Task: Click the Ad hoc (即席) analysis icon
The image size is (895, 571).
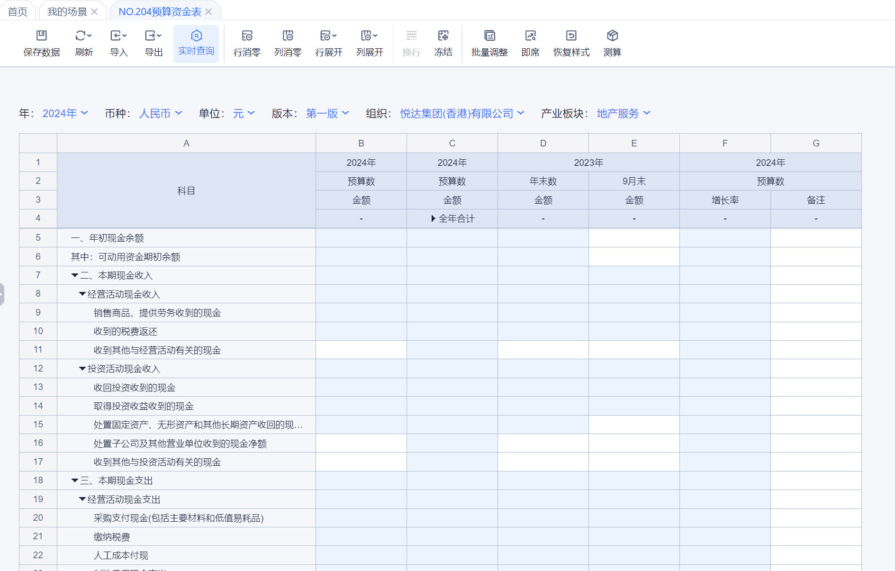Action: [x=530, y=36]
